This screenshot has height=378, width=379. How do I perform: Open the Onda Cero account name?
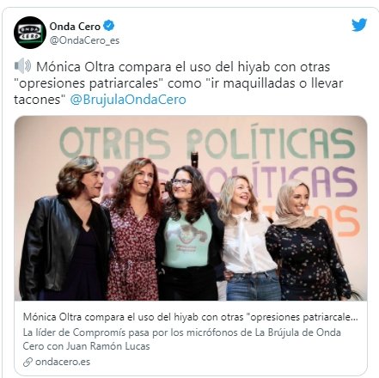pos(75,26)
